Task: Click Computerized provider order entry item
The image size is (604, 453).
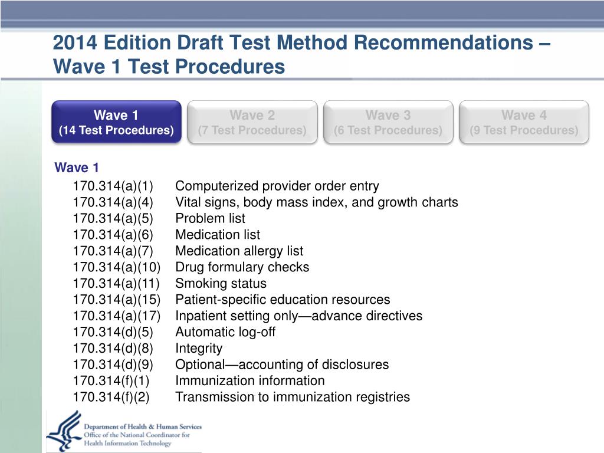Action: coord(277,186)
